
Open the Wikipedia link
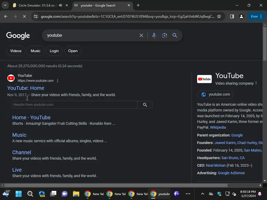(x=218, y=127)
